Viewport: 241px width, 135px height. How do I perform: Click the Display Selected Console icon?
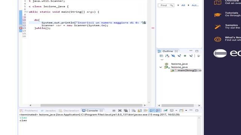[172, 111]
